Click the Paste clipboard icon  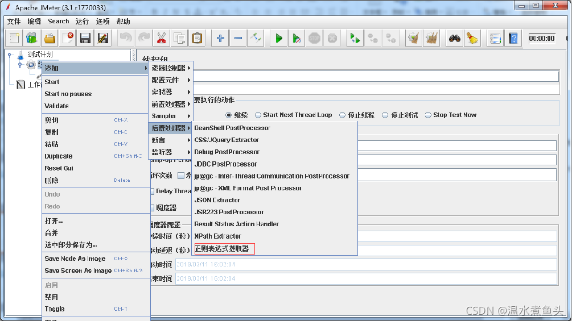point(197,38)
